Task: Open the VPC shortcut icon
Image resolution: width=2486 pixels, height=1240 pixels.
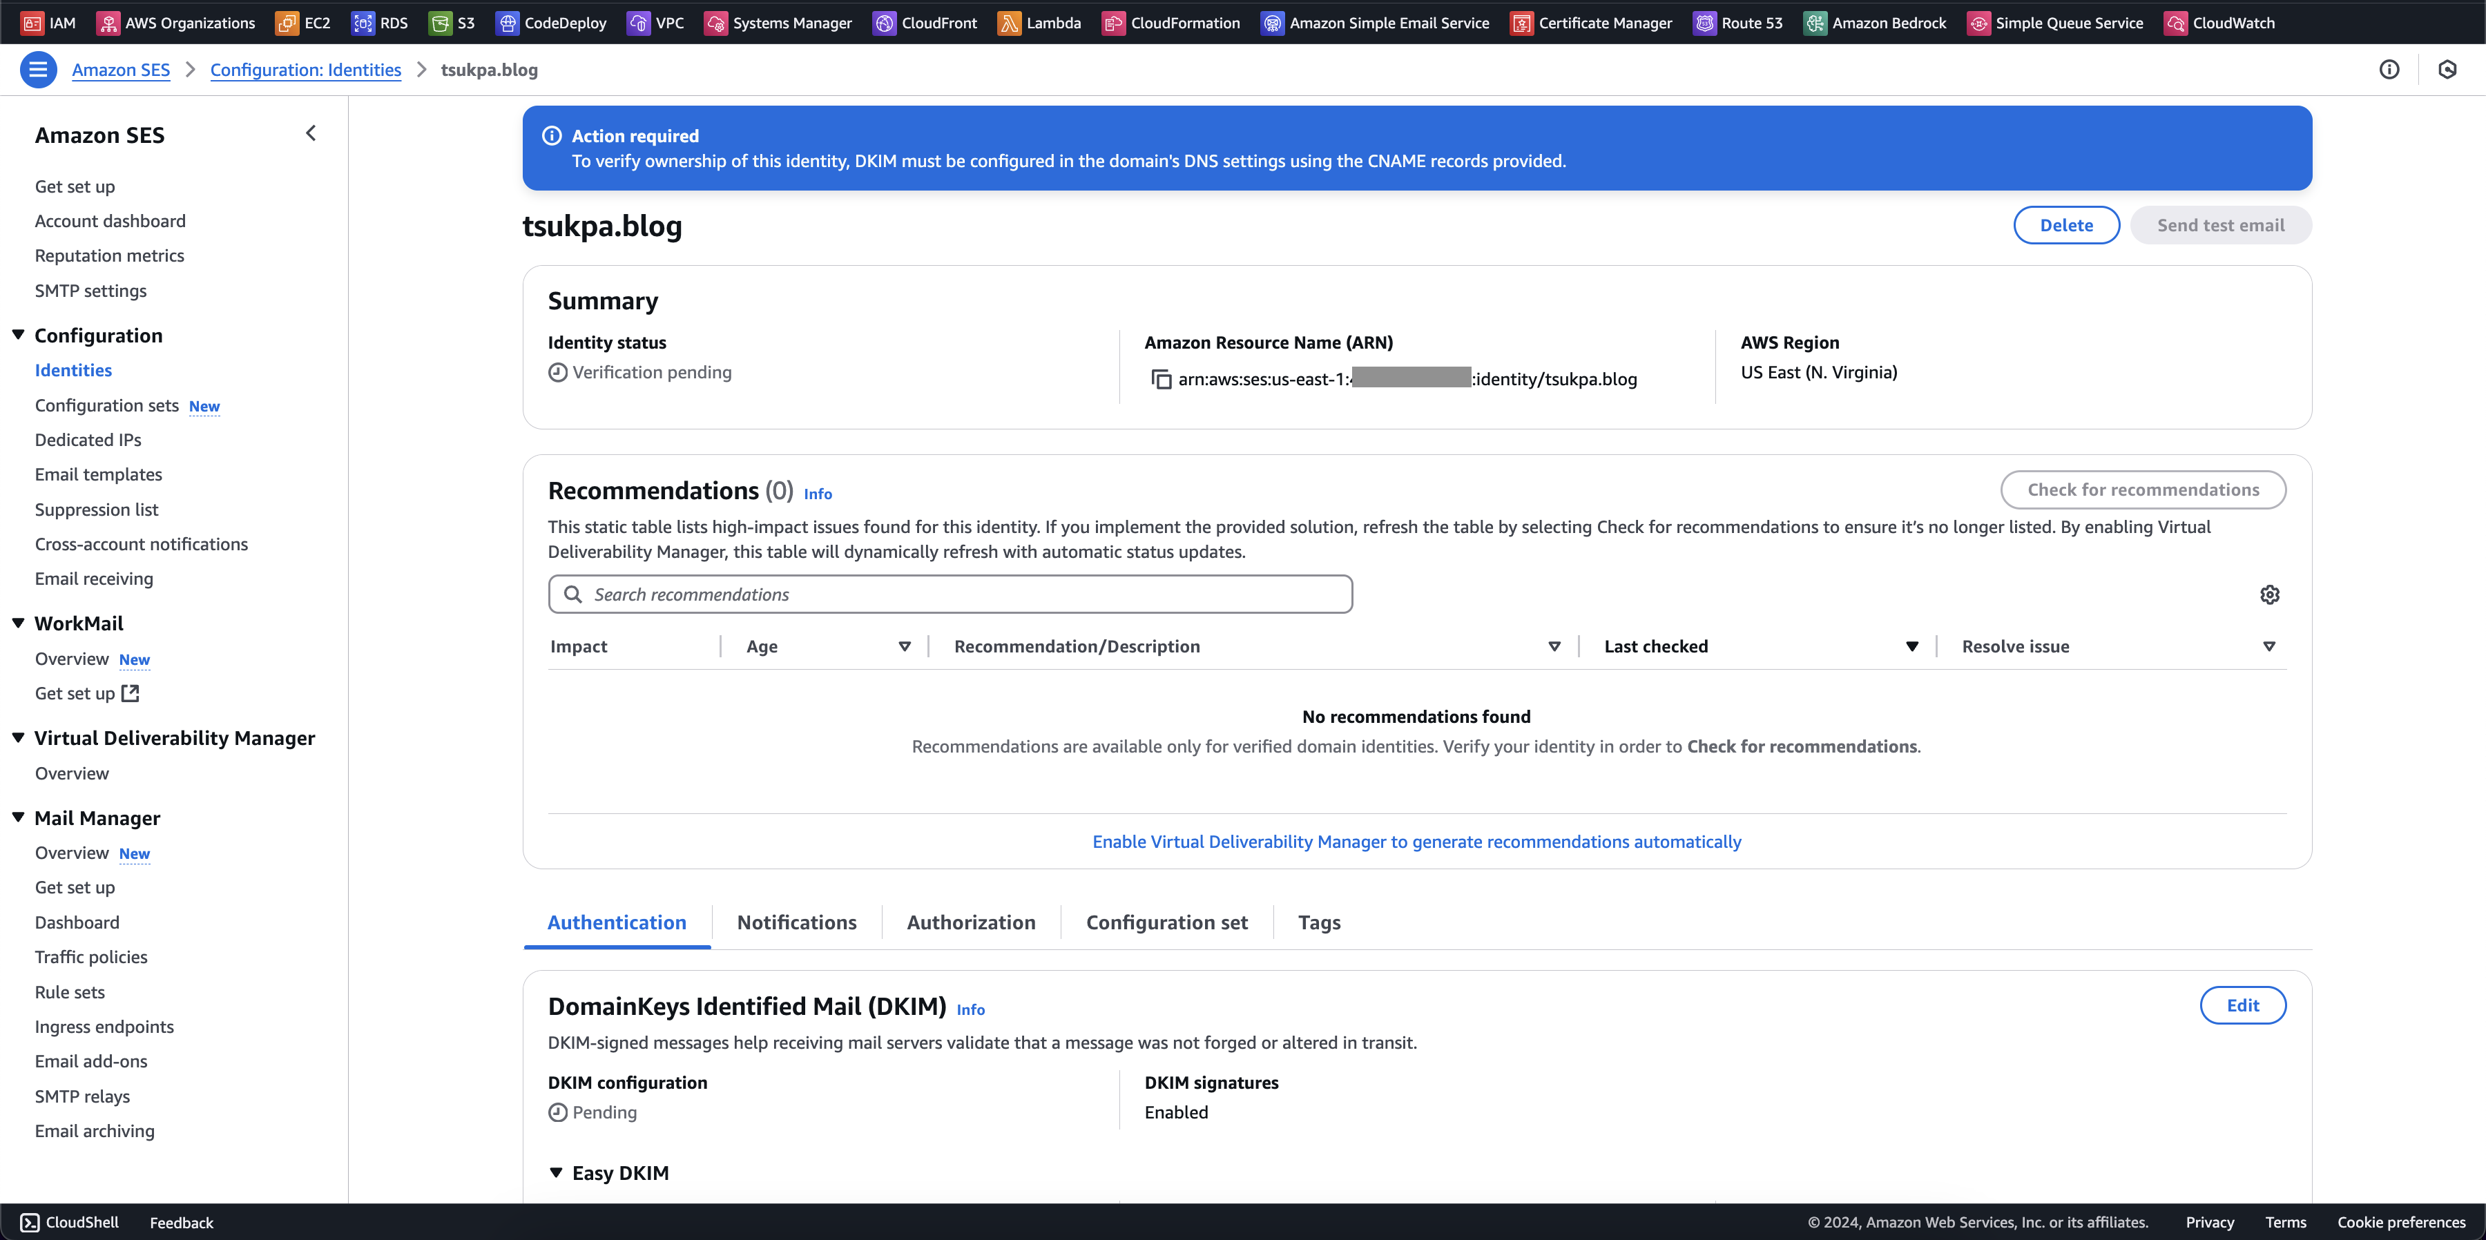Action: [638, 23]
